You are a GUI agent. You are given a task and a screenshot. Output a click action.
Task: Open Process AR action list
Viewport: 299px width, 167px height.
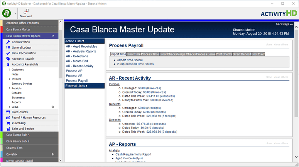tap(74, 76)
